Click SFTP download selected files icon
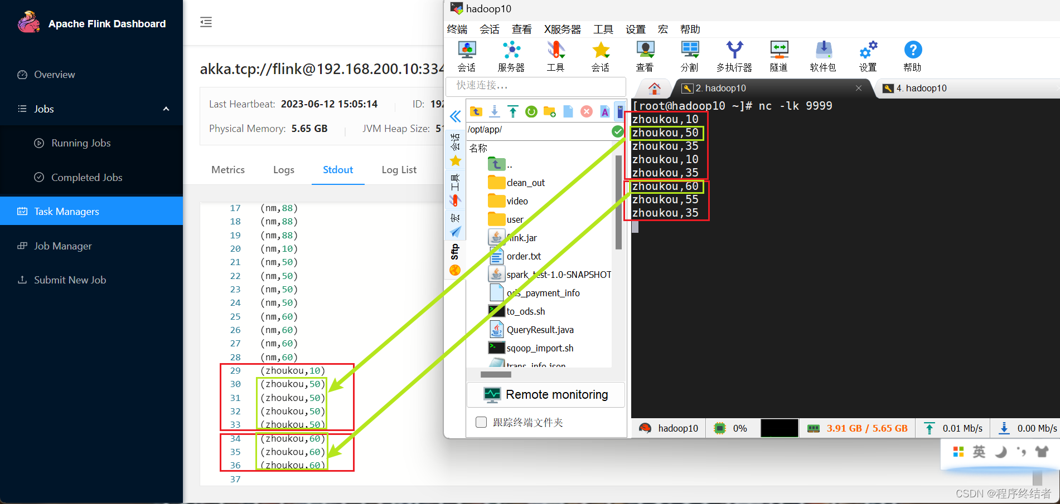The width and height of the screenshot is (1060, 504). click(495, 111)
